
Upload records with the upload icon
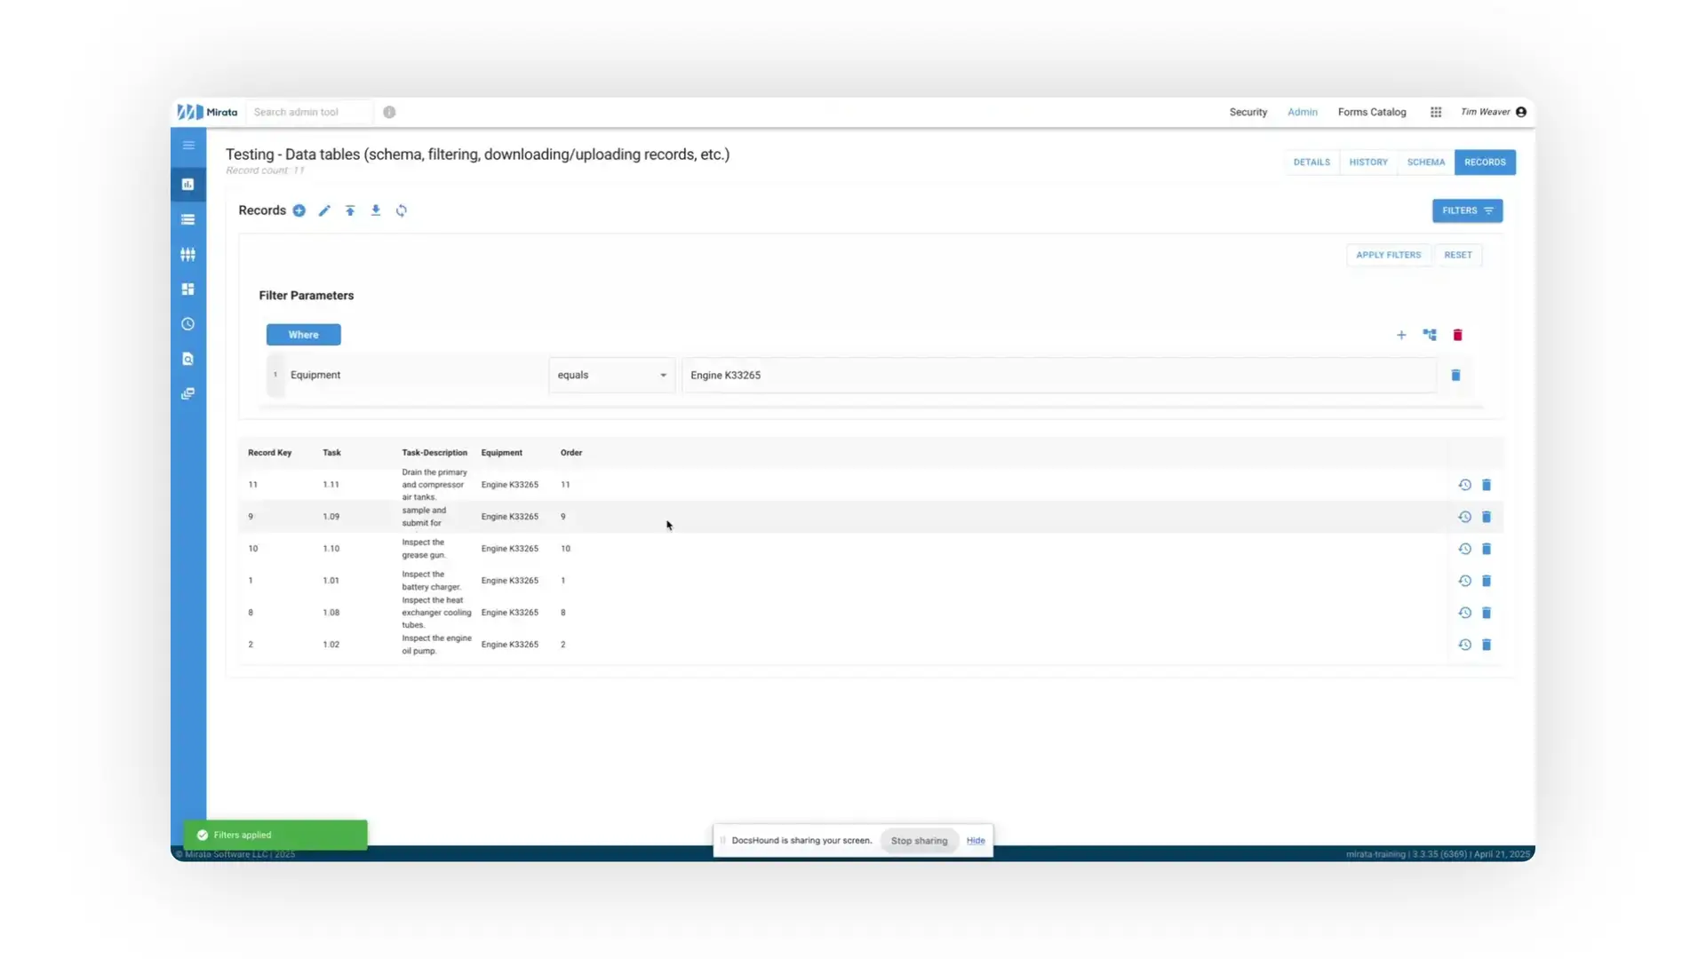[350, 210]
